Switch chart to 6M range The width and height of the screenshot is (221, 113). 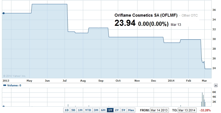[103, 110]
